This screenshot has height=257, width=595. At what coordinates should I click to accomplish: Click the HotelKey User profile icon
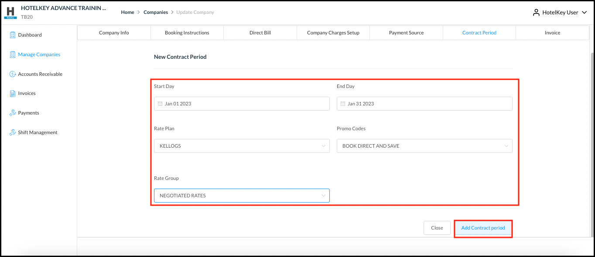point(536,12)
